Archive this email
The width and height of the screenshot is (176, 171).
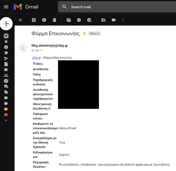[34, 20]
